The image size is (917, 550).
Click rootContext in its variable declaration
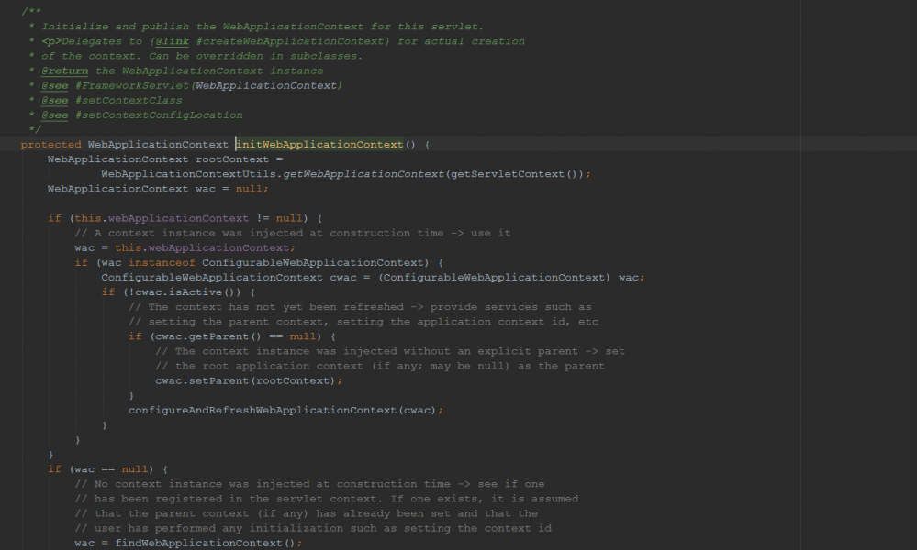coord(232,159)
